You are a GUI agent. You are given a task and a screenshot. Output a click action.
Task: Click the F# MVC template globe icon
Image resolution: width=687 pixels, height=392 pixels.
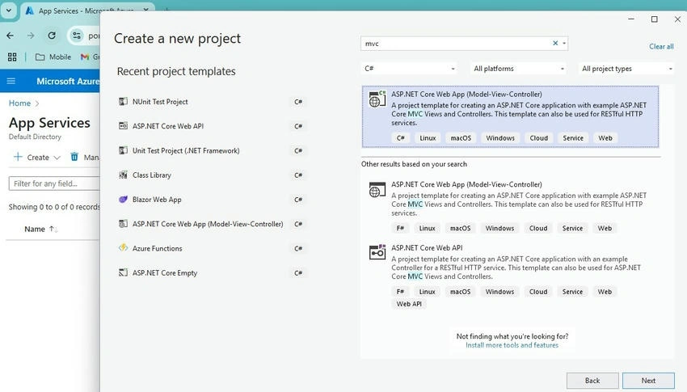click(x=377, y=190)
